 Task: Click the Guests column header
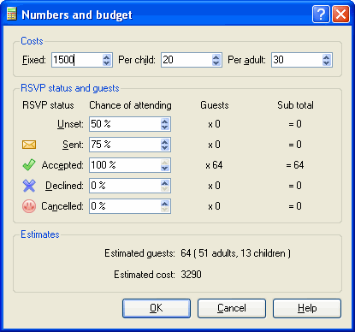(x=215, y=105)
